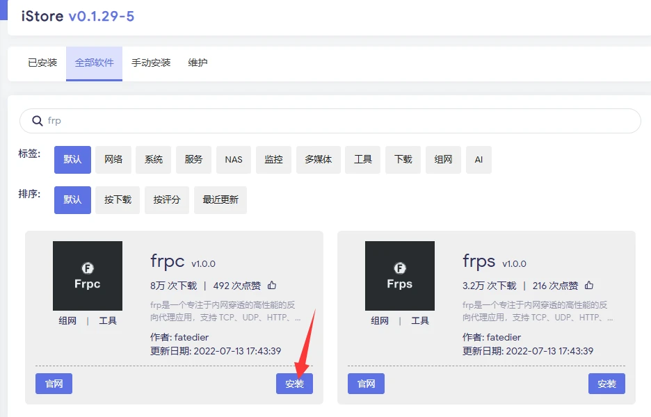
Task: Click the 216 次点赞 text
Action: coord(556,286)
